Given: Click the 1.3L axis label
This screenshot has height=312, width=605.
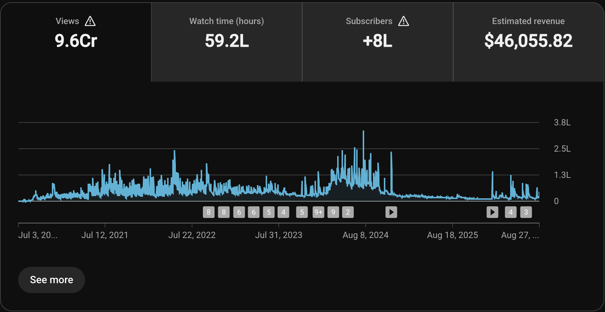Looking at the screenshot, I should 562,175.
